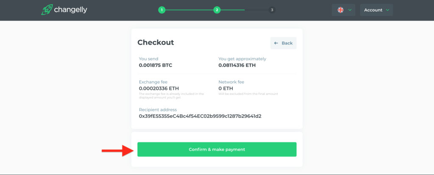The image size is (434, 175).
Task: Expand language chevron beside the flag
Action: click(350, 10)
